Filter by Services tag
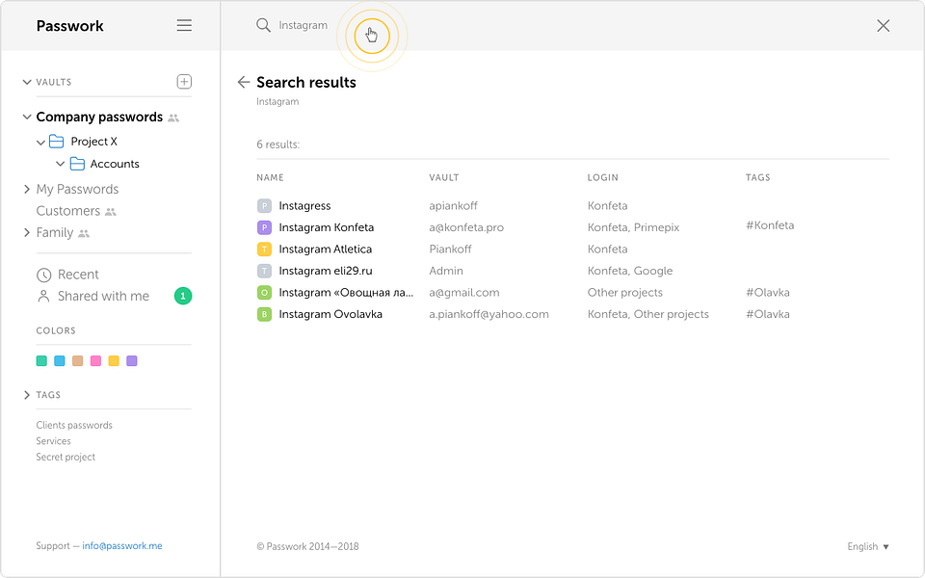 tap(53, 441)
